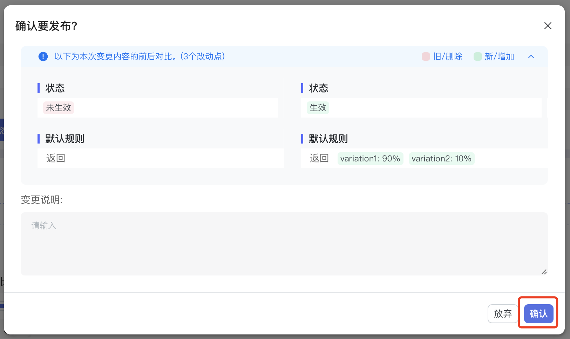Viewport: 570px width, 339px height.
Task: Click the green 新/增加 legend swatch
Action: [x=477, y=56]
